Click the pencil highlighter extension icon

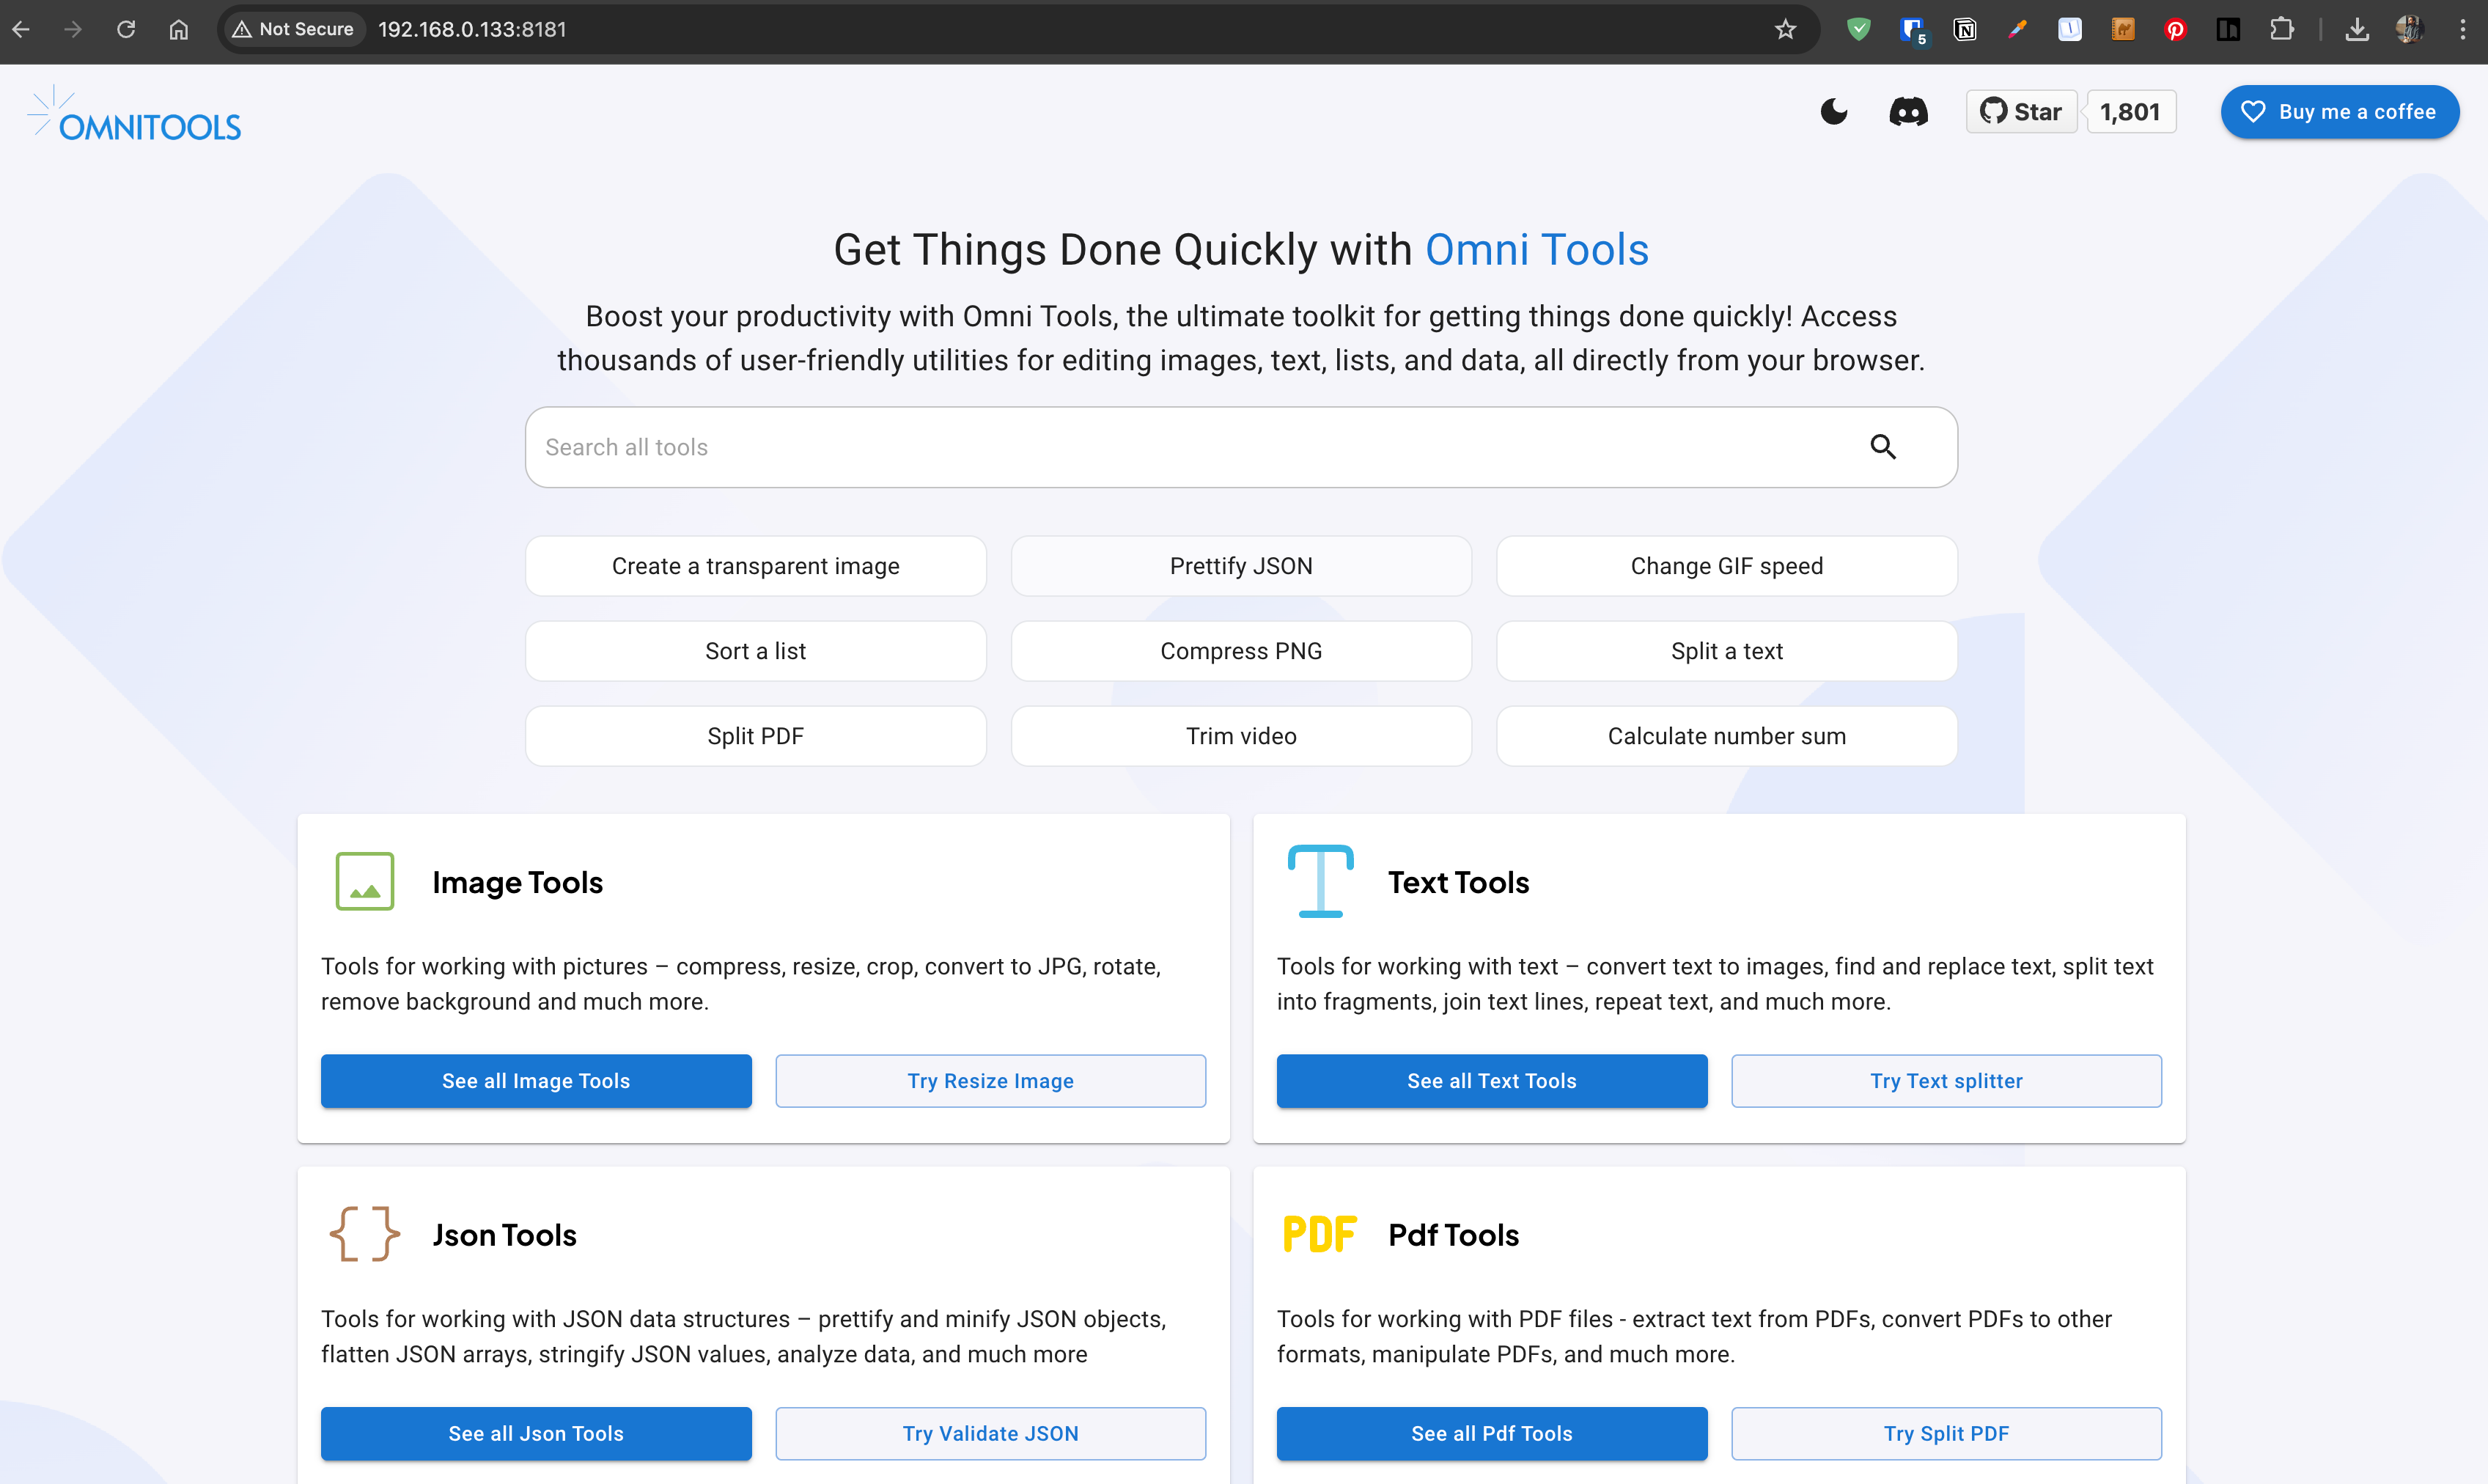[2017, 29]
